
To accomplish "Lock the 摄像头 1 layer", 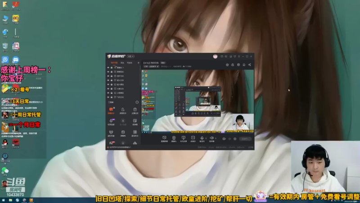I will (x=112, y=67).
